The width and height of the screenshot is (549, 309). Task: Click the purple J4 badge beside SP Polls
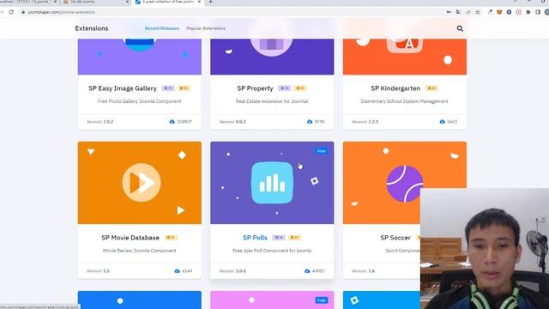pos(279,238)
